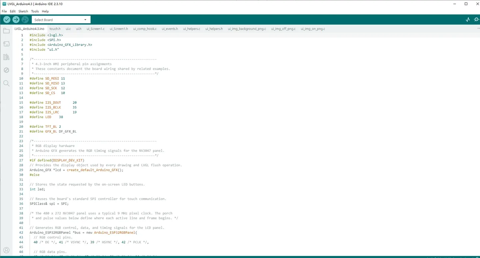Click the Verify checkmark button

click(x=7, y=20)
